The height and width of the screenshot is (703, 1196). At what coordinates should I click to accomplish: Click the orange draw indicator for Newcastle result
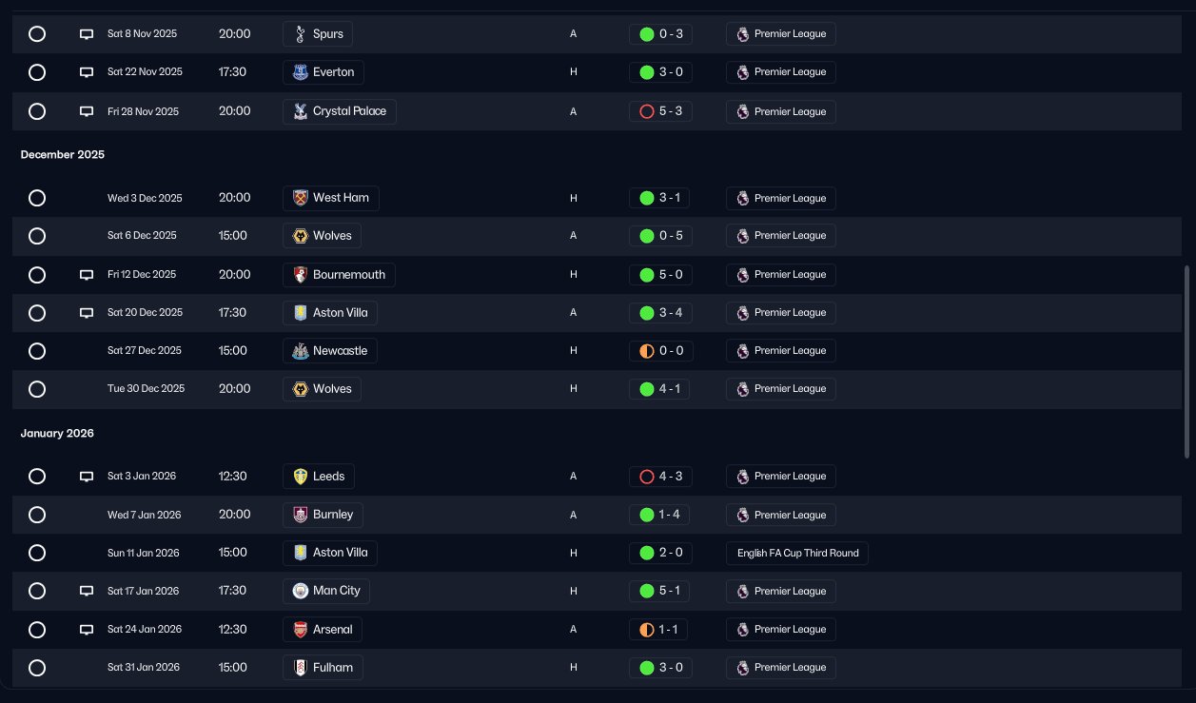647,351
